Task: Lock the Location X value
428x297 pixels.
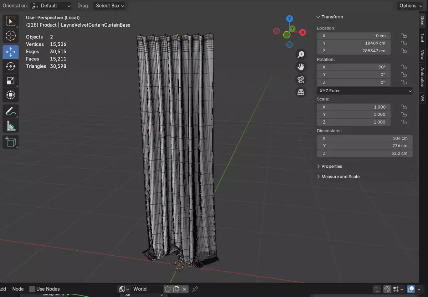Action: [404, 36]
